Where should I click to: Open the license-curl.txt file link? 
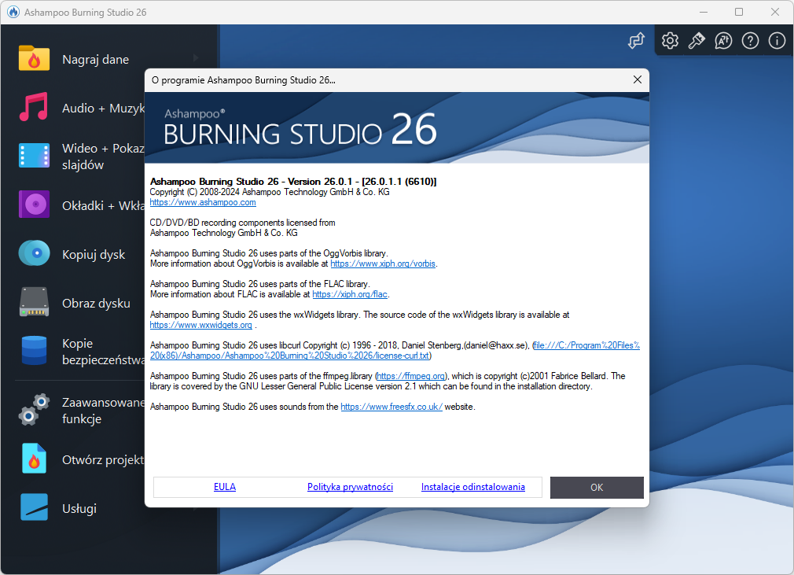coord(395,350)
